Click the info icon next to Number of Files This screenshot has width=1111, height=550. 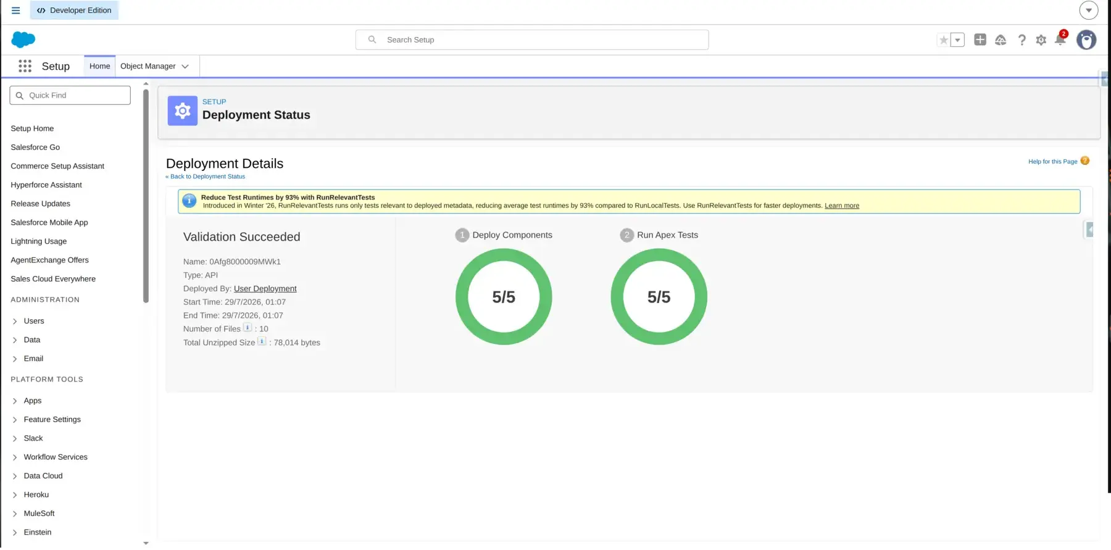[x=248, y=328]
